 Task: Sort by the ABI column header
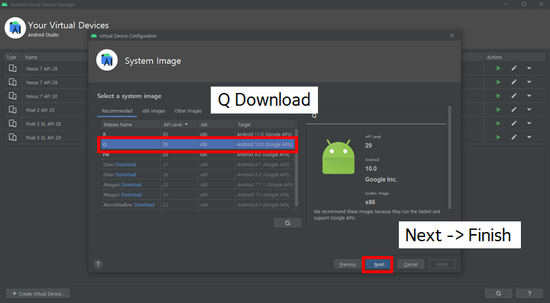tap(216, 124)
